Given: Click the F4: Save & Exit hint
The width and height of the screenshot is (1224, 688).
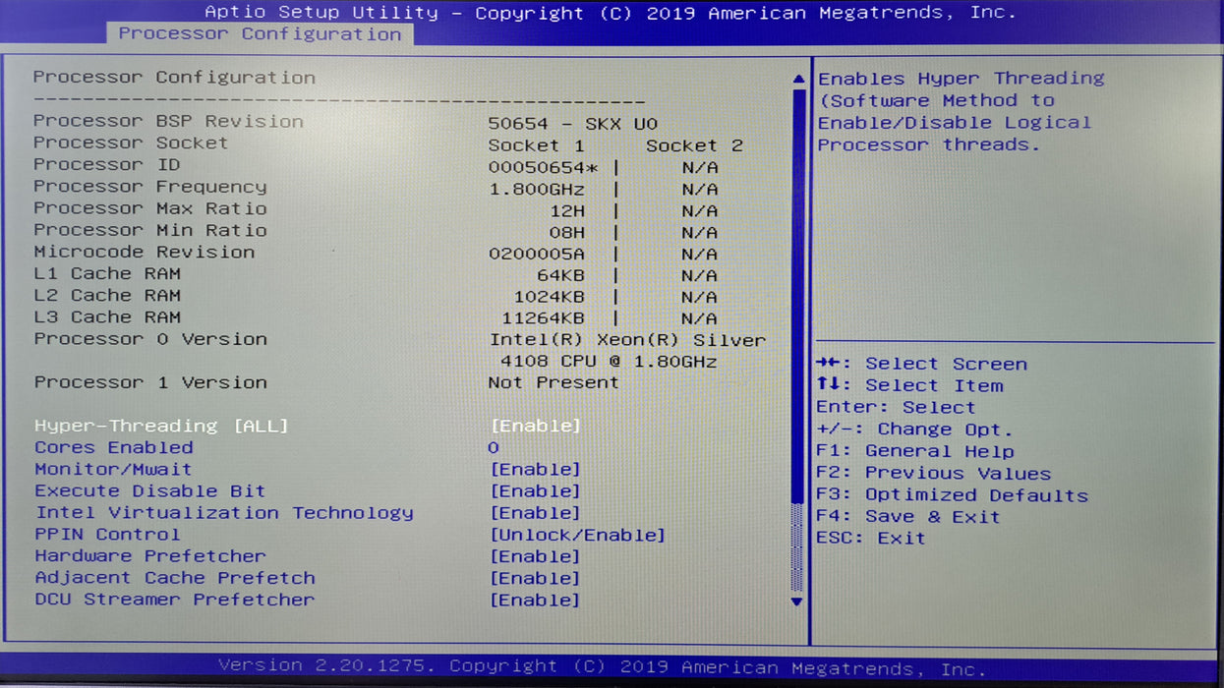Looking at the screenshot, I should pyautogui.click(x=908, y=517).
